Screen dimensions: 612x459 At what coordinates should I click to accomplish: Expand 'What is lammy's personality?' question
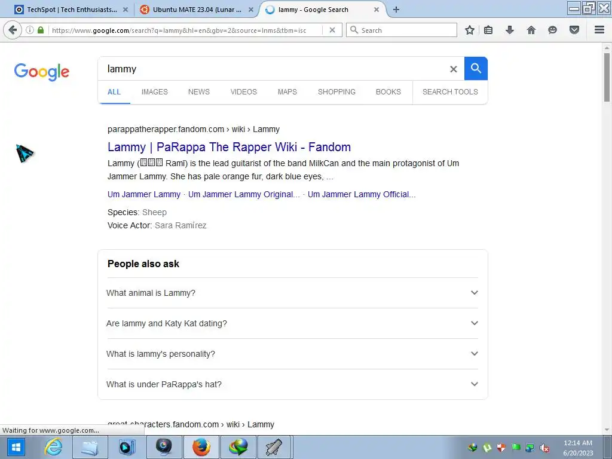pos(292,354)
